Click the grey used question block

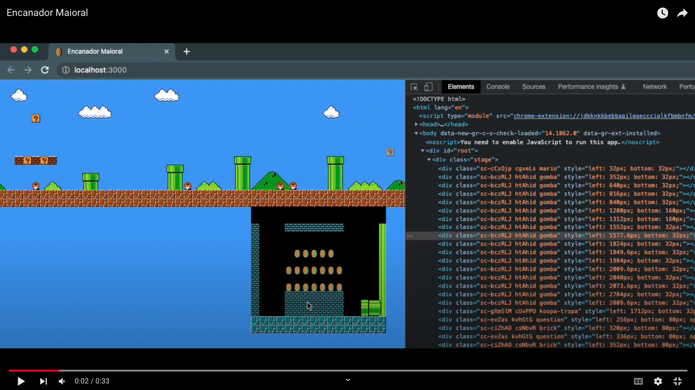(x=390, y=152)
